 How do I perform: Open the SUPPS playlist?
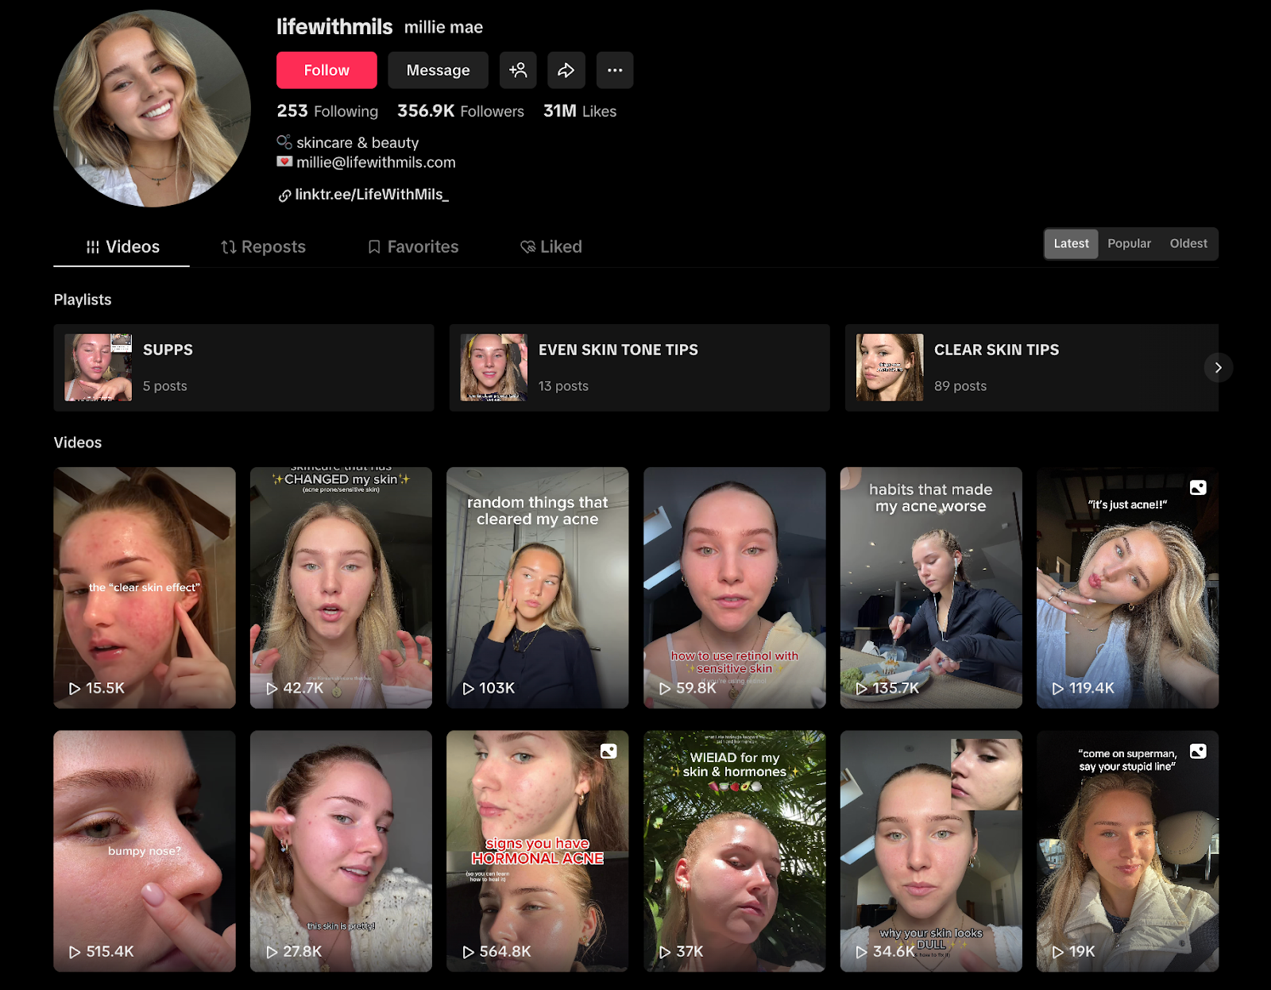pyautogui.click(x=244, y=367)
